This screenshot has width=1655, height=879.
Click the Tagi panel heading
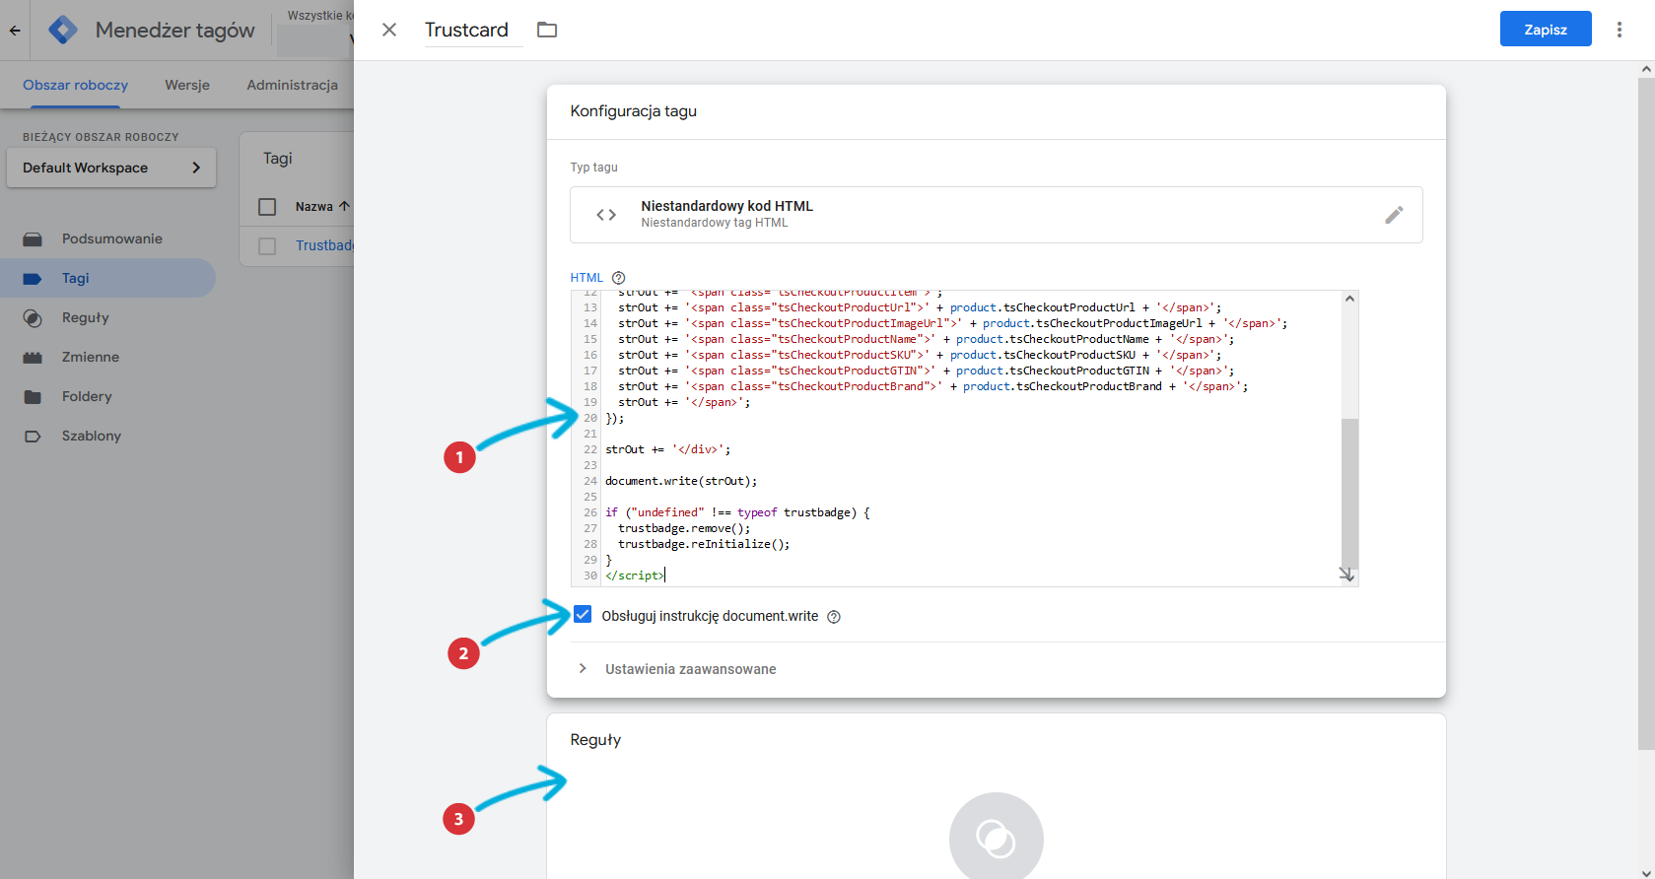278,159
